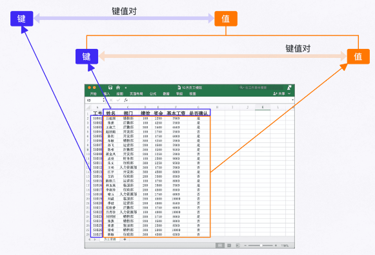375x255 pixels.
Task: Click the 共享 share button
Action: click(x=279, y=94)
